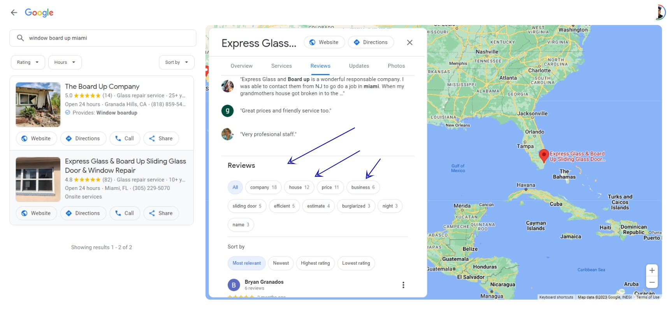This screenshot has height=309, width=671.
Task: Filter reviews by 'name' keyword
Action: (x=241, y=225)
